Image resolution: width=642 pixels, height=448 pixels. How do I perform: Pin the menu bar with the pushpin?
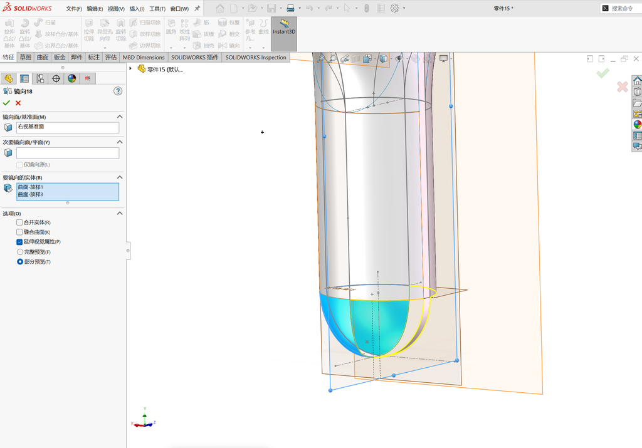(197, 8)
